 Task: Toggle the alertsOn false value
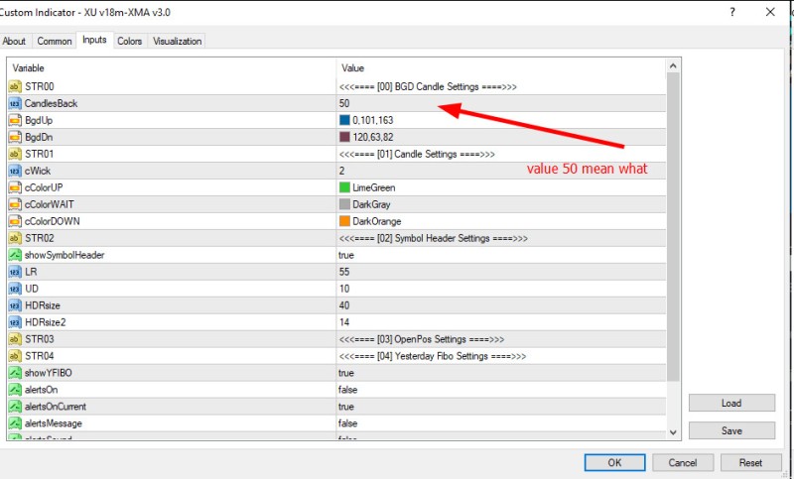(347, 390)
